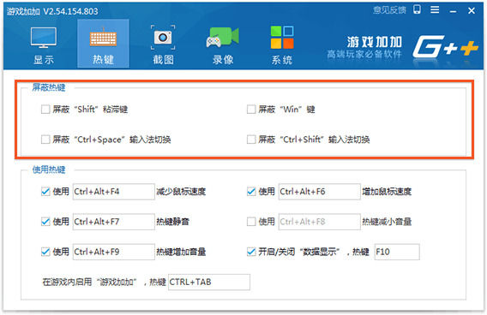
Task: Open the 显示 display settings tab
Action: [x=44, y=45]
